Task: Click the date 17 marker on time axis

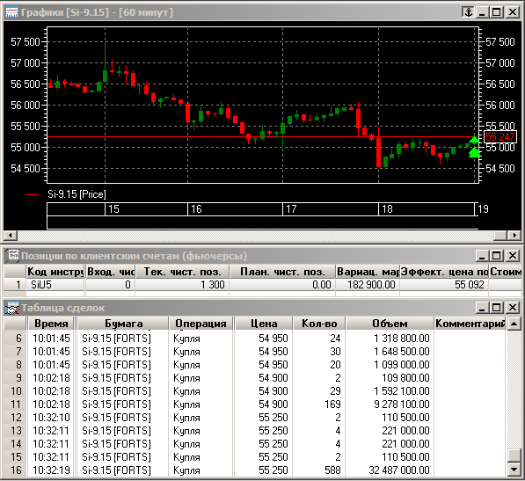Action: point(291,209)
